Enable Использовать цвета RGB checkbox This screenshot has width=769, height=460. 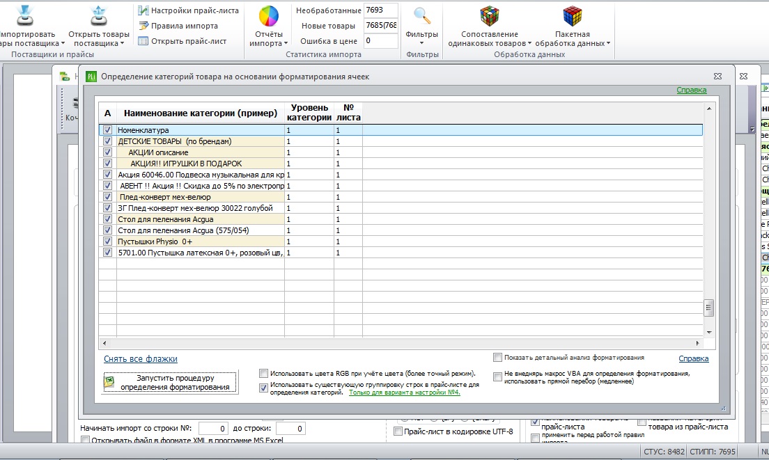[x=263, y=373]
